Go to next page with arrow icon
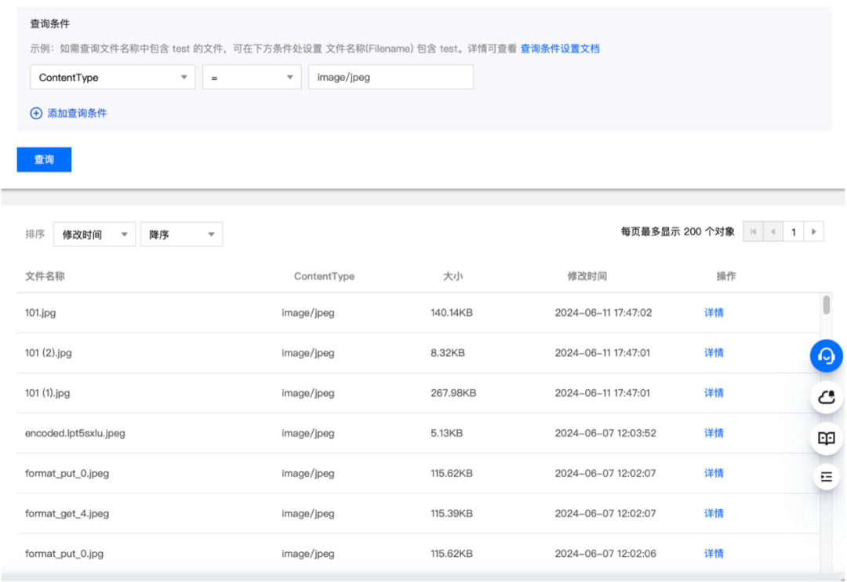The image size is (847, 582). [x=814, y=231]
